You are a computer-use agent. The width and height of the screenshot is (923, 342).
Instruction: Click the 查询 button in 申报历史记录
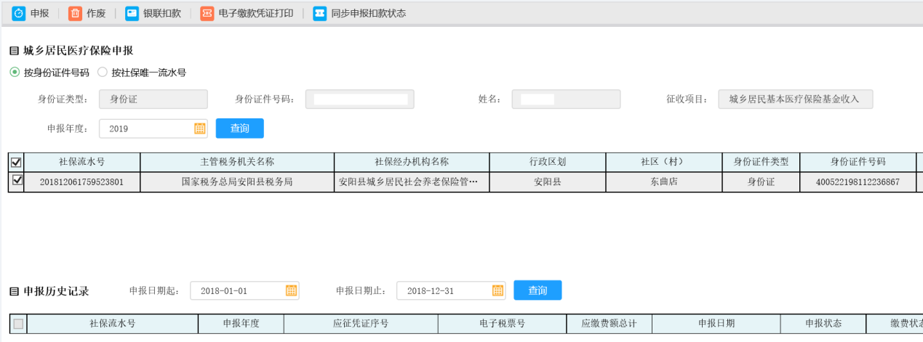point(538,290)
